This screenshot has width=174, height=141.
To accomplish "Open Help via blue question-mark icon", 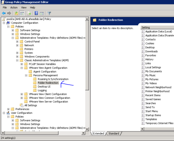I will (36, 13).
